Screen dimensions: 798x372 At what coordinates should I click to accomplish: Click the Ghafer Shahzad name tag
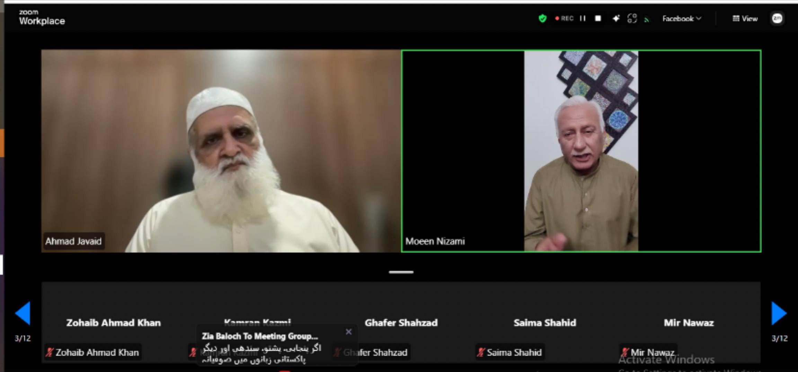point(371,352)
